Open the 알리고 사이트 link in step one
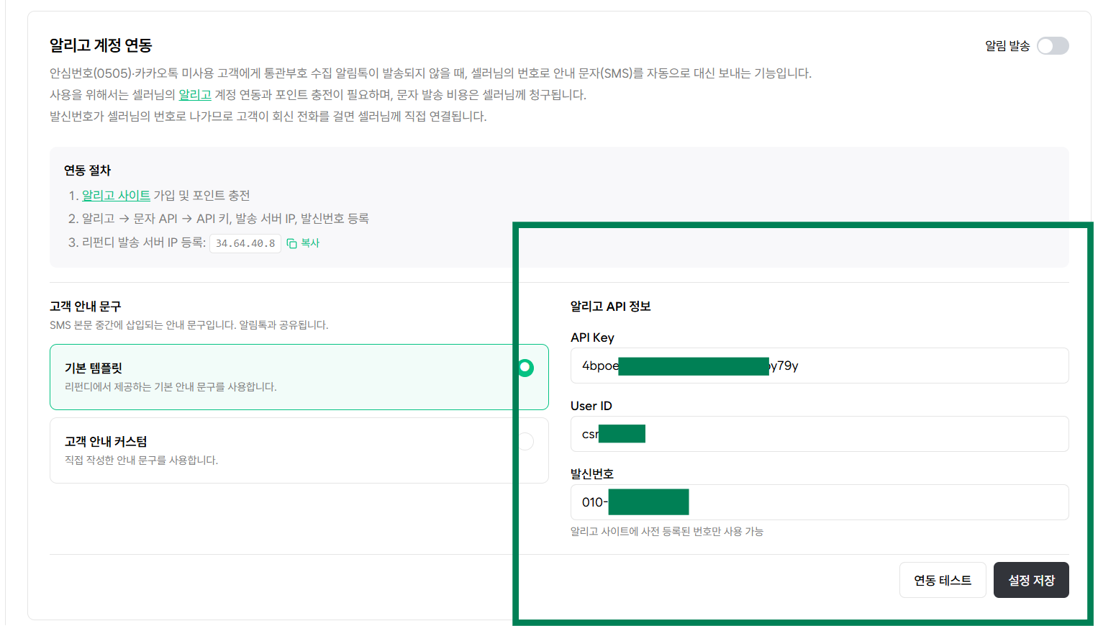This screenshot has height=626, width=1098. click(x=116, y=196)
